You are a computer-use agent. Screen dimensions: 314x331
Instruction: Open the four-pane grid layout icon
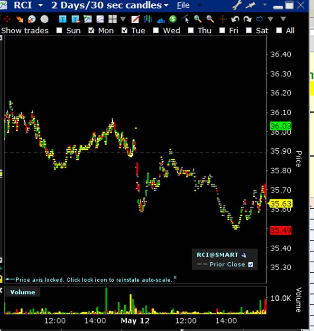tap(112, 19)
